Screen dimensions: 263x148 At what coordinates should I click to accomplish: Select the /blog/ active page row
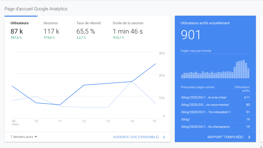point(215,119)
